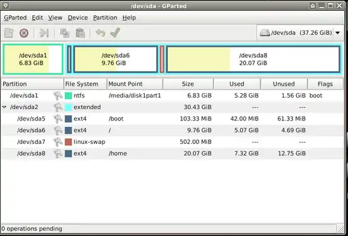The image size is (348, 236).
Task: Open the Device menu
Action: [x=78, y=18]
